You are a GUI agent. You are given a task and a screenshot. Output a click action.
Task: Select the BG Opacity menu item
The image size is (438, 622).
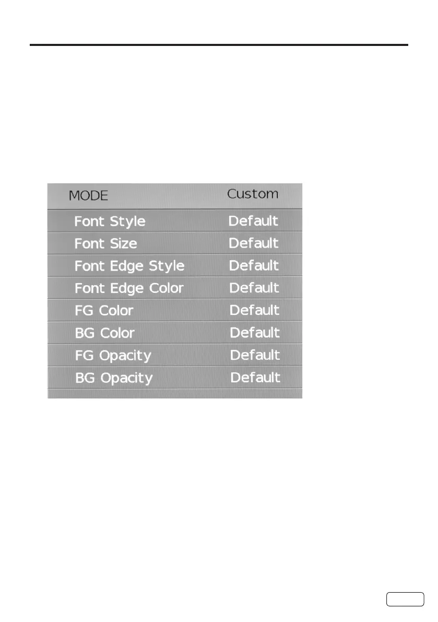coord(114,378)
